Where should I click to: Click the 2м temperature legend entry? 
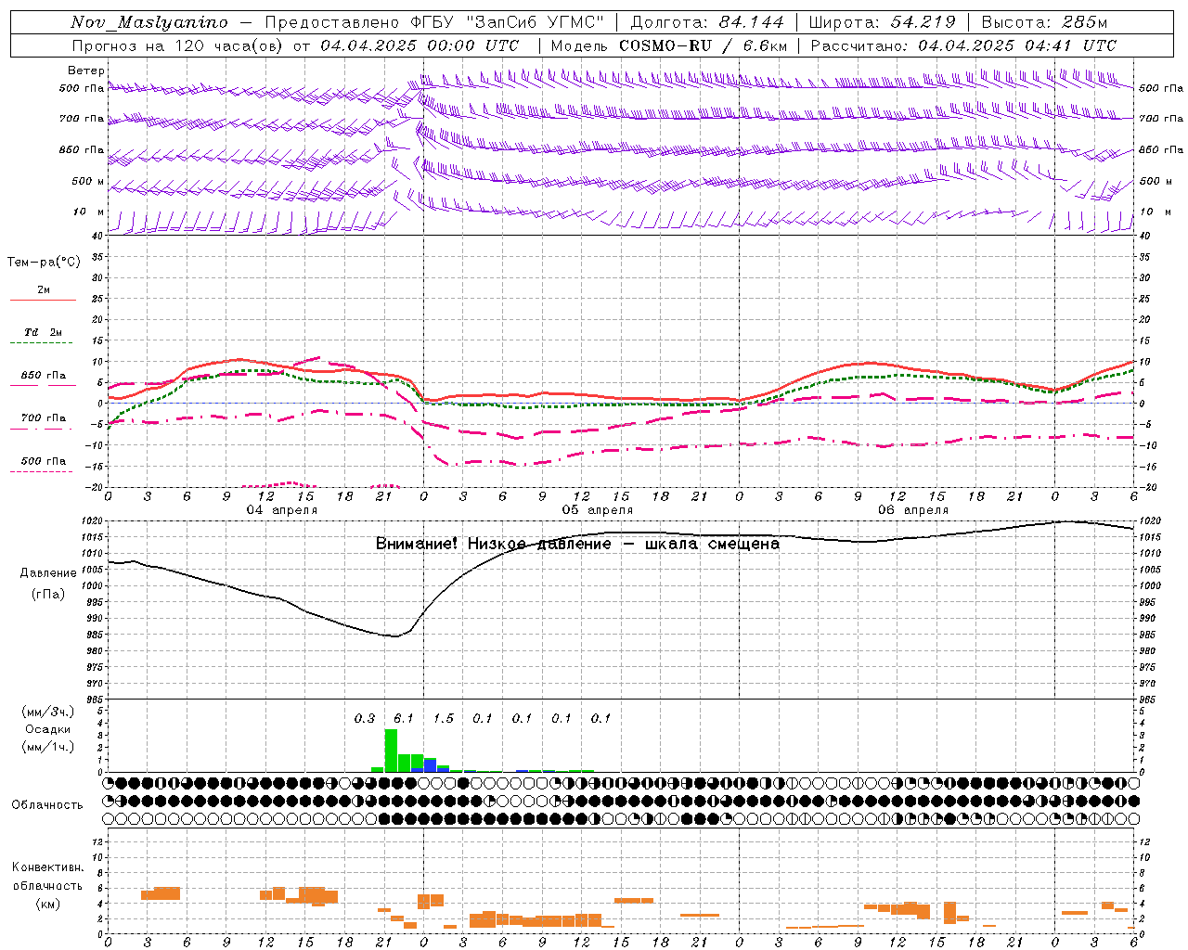coord(44,289)
